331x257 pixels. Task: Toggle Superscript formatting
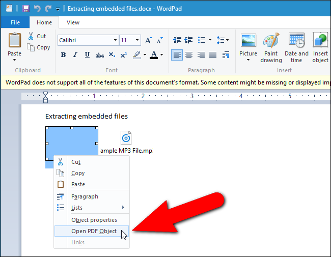click(124, 55)
